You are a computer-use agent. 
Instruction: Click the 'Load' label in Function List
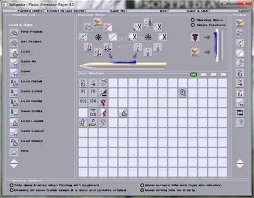coord(25,51)
